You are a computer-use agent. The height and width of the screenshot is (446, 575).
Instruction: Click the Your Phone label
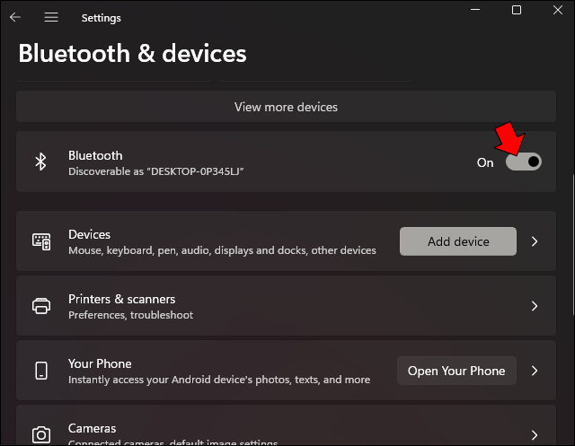coord(100,363)
